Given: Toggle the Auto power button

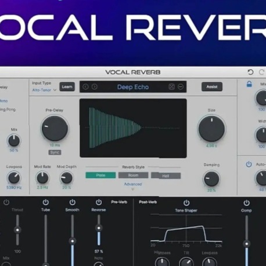Looking at the screenshot, I should (249, 164).
